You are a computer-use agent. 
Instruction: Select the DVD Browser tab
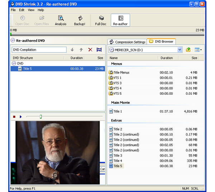[x=161, y=42]
